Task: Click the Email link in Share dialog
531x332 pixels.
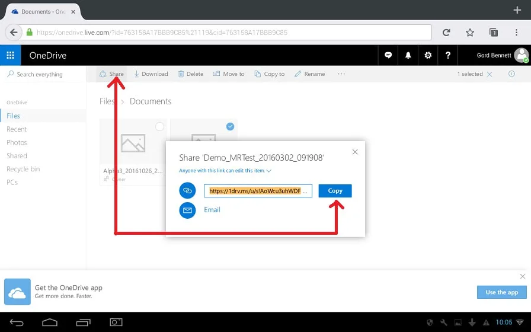Action: click(212, 210)
